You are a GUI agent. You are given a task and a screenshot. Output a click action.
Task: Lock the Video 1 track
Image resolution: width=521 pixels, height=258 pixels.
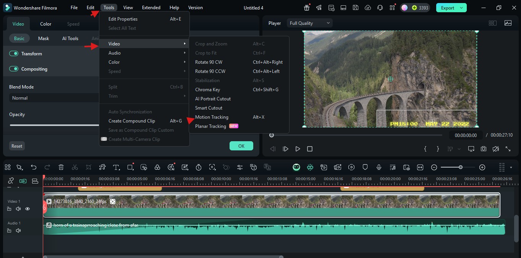9,209
